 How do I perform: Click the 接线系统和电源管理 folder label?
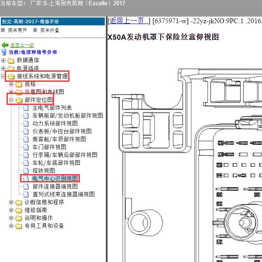42,77
